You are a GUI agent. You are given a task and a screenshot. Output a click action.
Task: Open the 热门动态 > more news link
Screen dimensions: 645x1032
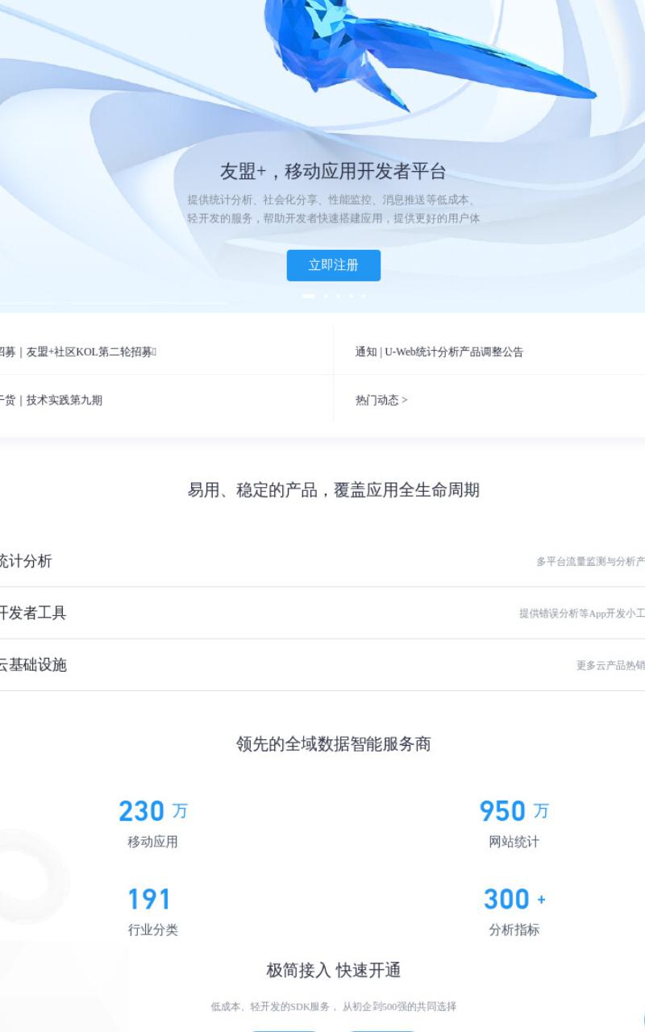point(381,400)
